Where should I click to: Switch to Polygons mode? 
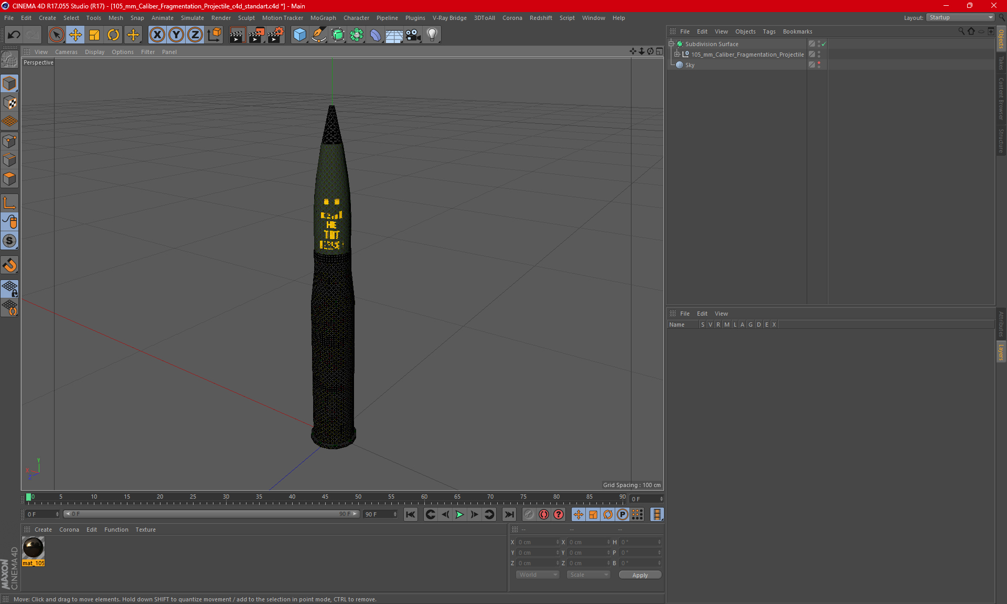pyautogui.click(x=9, y=179)
